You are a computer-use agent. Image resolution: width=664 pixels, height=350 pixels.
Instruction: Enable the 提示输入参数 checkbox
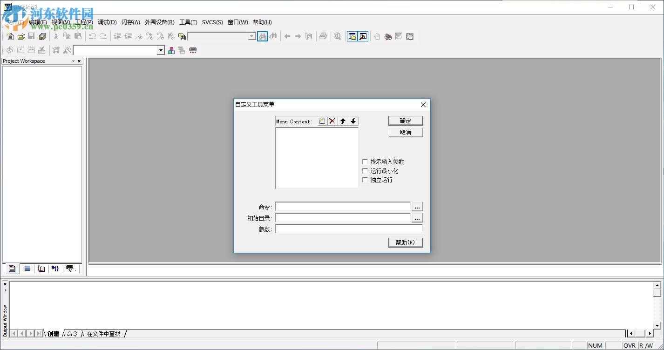click(365, 162)
